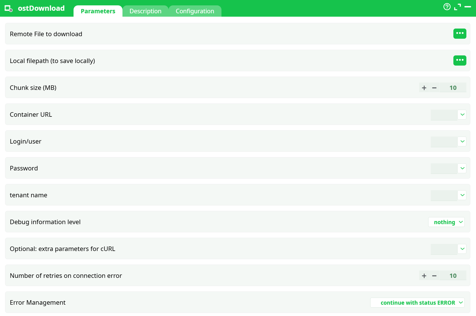
Task: Click the help question mark icon
Action: pos(447,7)
